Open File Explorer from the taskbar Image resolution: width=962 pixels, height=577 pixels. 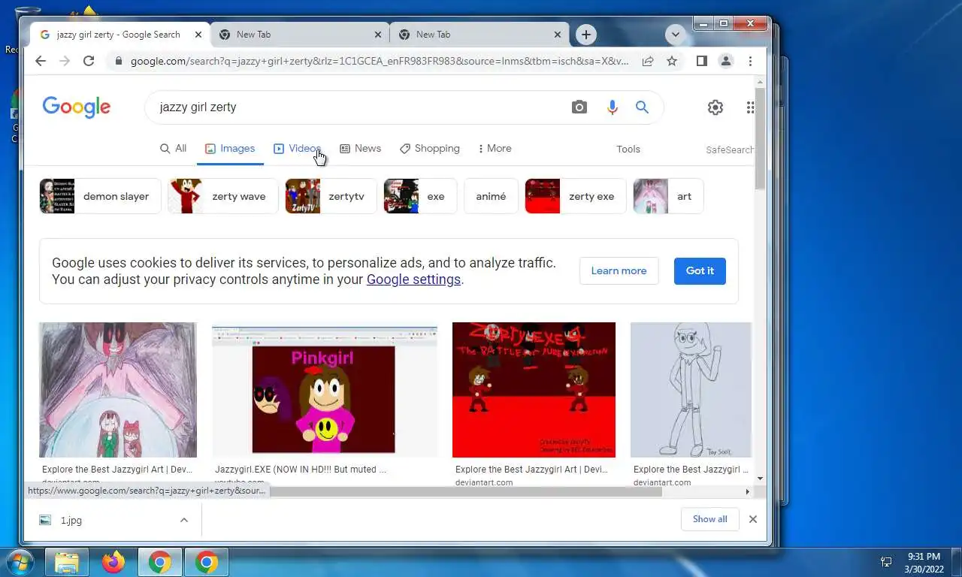point(67,562)
